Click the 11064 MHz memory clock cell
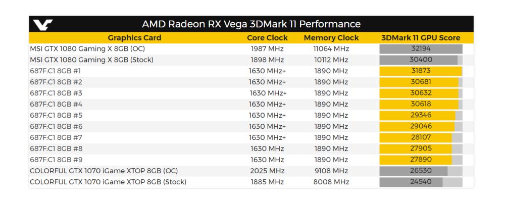Viewport: 505px width, 202px height. (331, 49)
